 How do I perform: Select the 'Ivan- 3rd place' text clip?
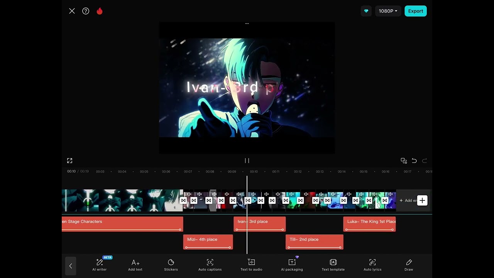(x=260, y=224)
